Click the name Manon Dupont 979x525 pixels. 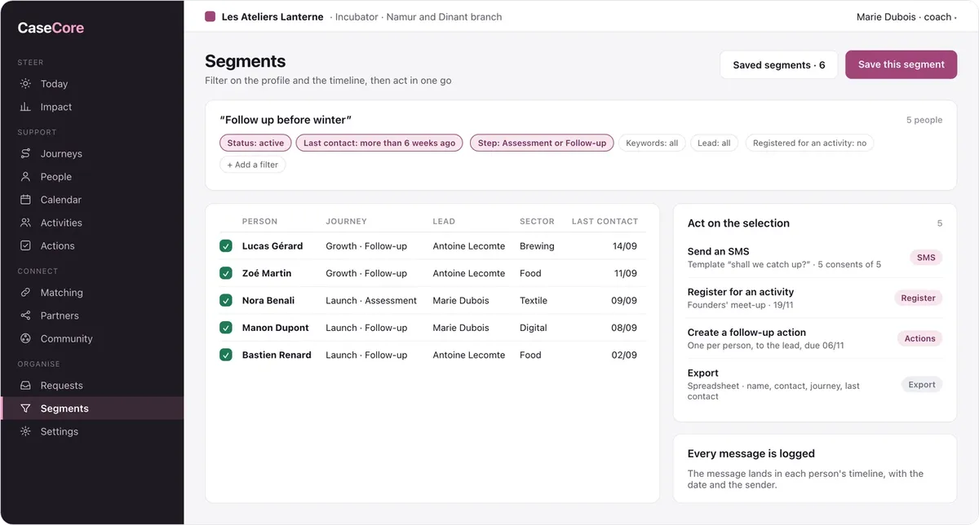[276, 328]
